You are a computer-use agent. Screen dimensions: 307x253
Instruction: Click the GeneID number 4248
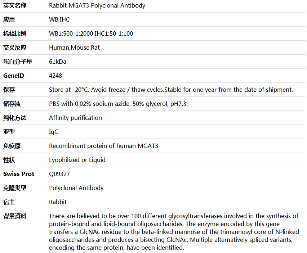(55, 76)
